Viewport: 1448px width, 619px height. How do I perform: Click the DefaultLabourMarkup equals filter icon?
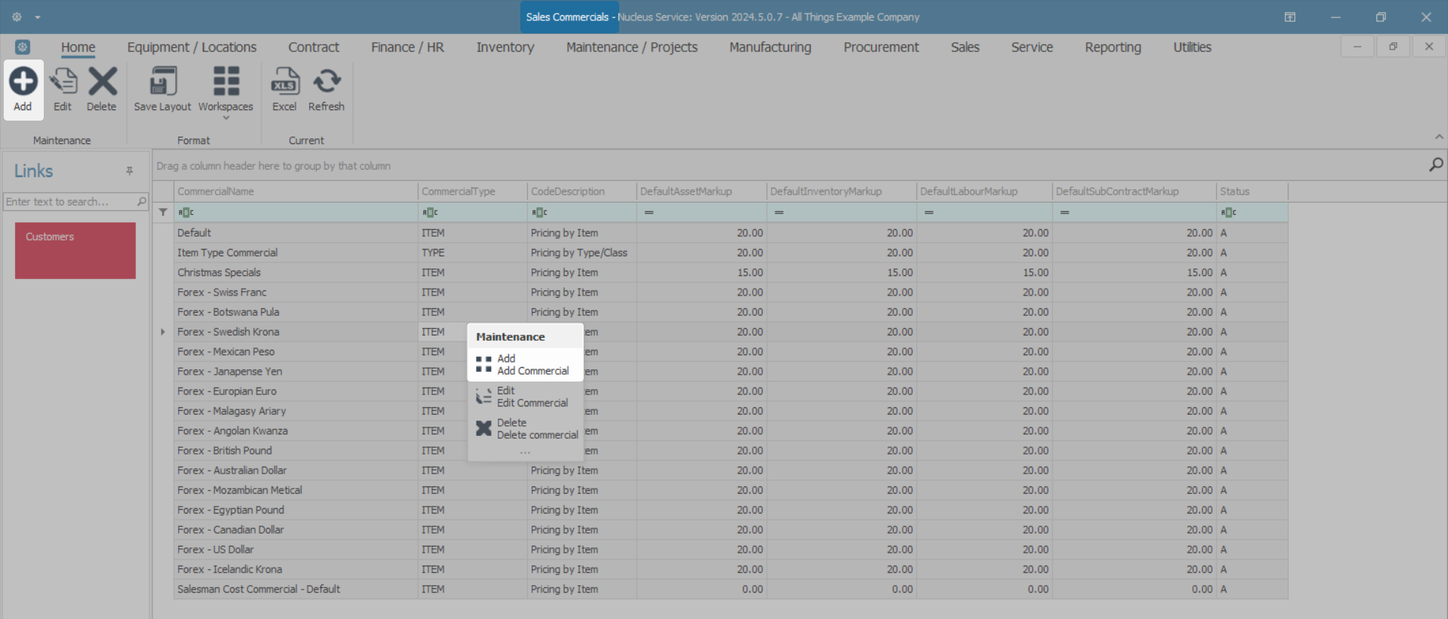click(929, 213)
